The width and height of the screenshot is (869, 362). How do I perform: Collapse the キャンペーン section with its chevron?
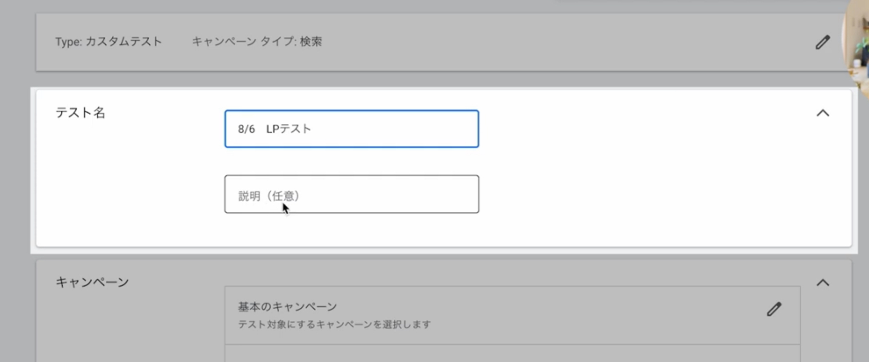click(x=822, y=283)
